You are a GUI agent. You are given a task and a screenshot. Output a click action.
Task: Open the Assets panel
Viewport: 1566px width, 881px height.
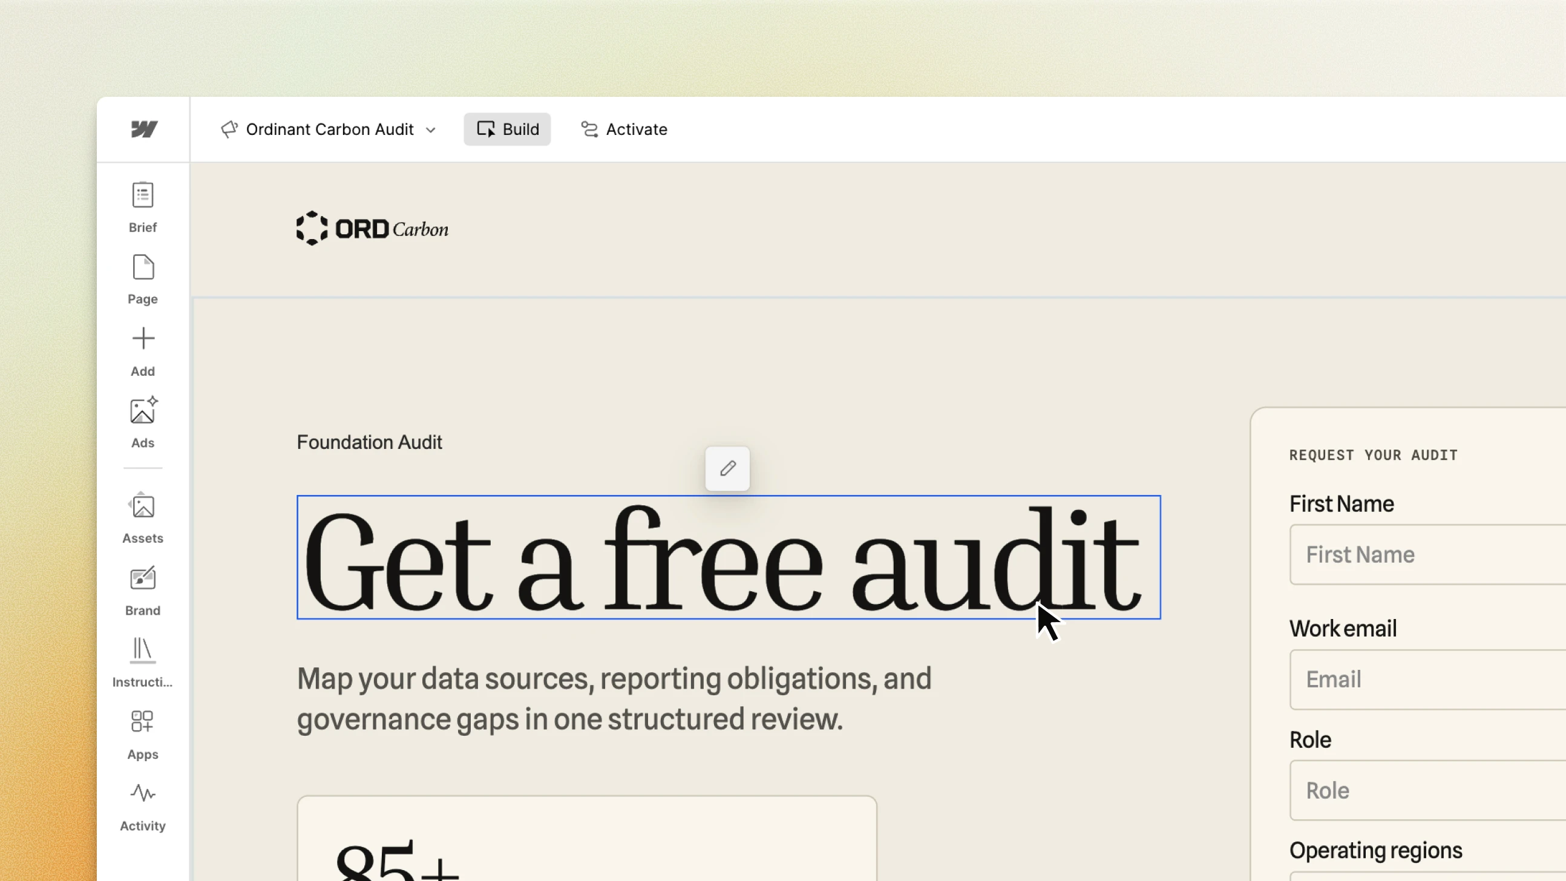click(x=143, y=518)
